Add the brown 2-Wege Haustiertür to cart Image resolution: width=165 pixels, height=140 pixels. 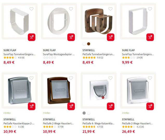point(71,106)
